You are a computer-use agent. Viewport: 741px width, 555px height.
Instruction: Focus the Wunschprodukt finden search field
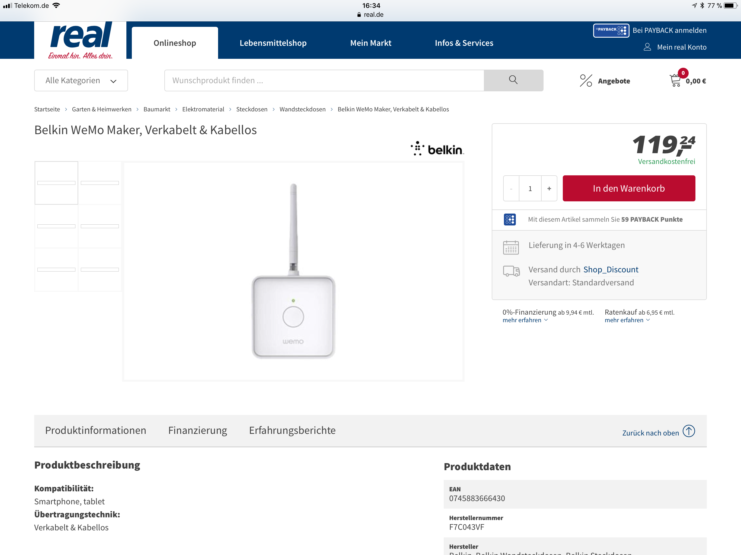click(x=324, y=80)
